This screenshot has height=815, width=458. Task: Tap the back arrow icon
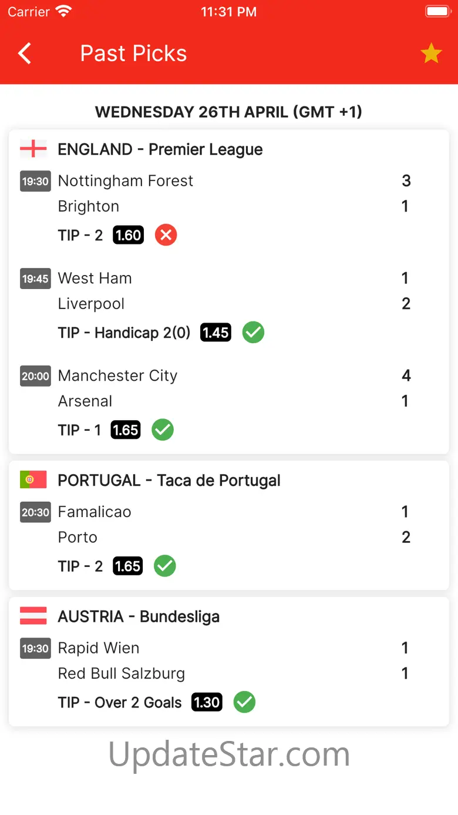(x=25, y=53)
